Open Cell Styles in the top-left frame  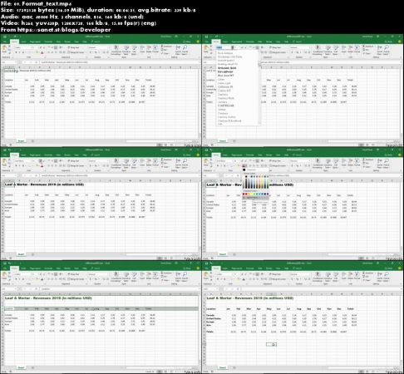(x=134, y=50)
